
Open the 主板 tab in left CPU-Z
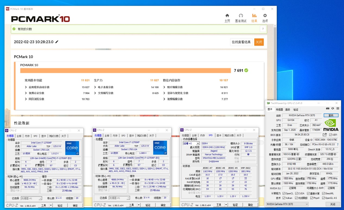click(19, 136)
